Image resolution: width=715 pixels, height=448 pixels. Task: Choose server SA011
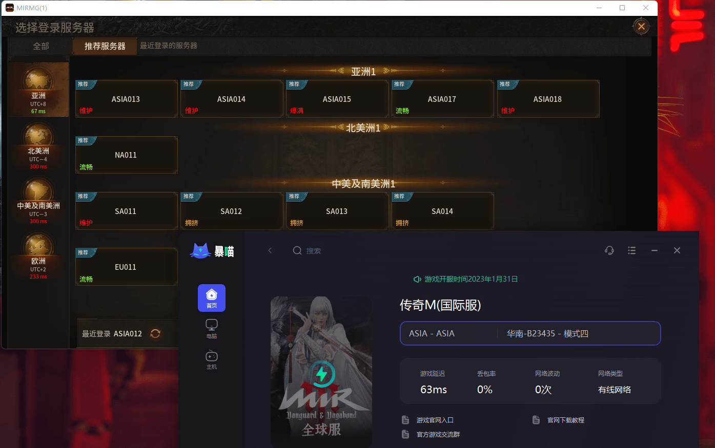point(127,211)
